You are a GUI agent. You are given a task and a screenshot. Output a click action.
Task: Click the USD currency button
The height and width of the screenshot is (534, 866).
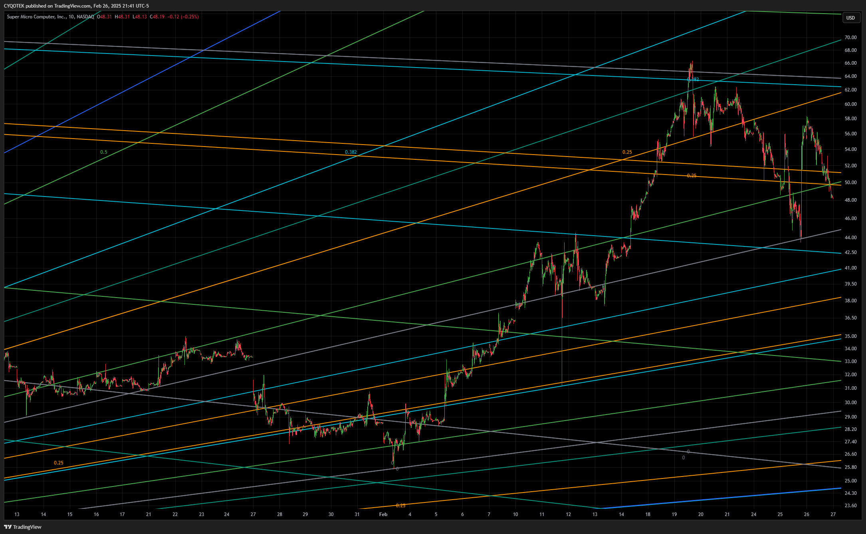pyautogui.click(x=850, y=18)
